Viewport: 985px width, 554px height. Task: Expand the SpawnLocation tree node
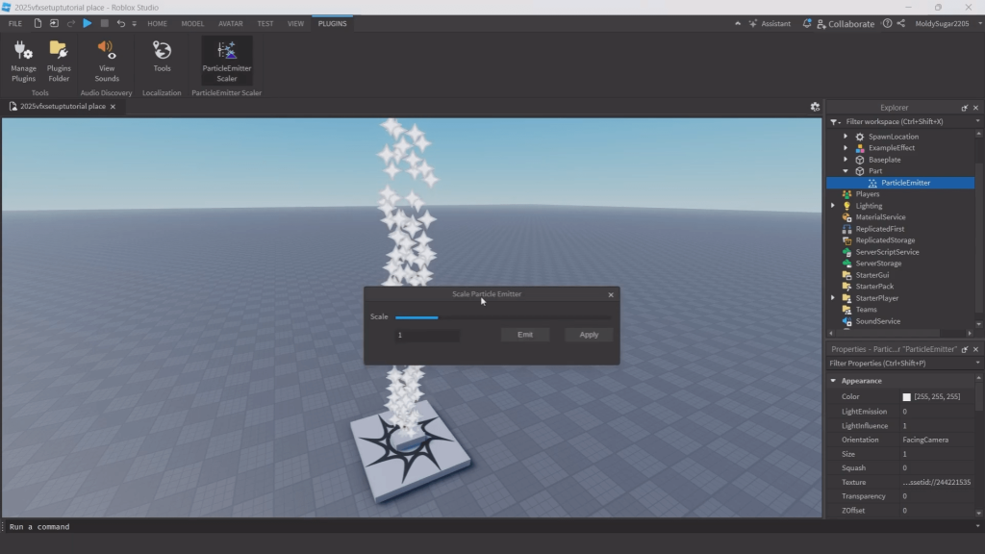click(x=846, y=137)
